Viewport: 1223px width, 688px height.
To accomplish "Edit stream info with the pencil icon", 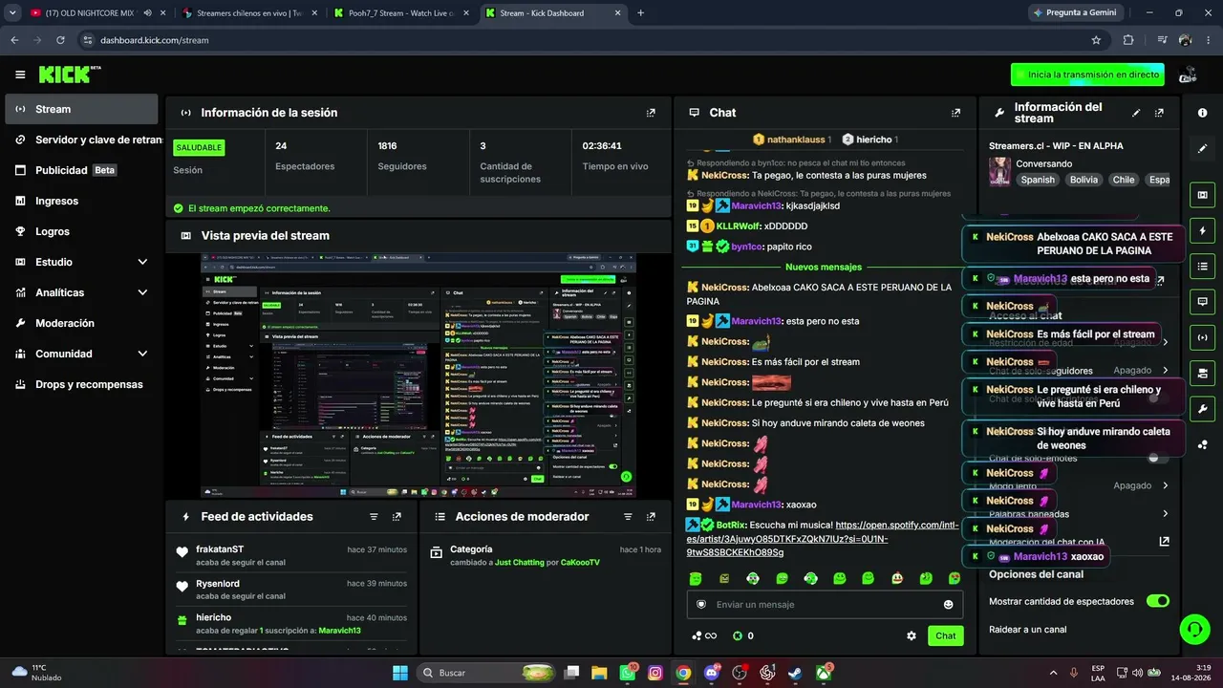I will point(1136,113).
